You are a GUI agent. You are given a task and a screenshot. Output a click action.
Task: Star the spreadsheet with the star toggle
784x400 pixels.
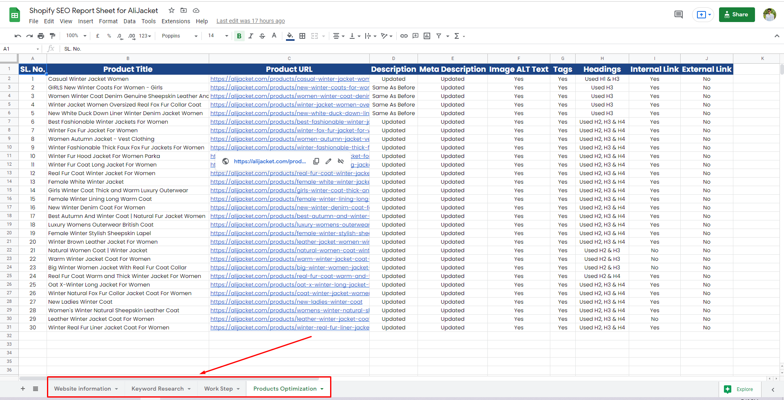click(x=171, y=10)
